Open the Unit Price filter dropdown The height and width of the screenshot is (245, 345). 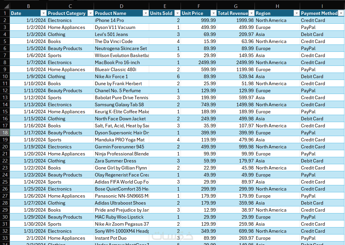pos(213,13)
